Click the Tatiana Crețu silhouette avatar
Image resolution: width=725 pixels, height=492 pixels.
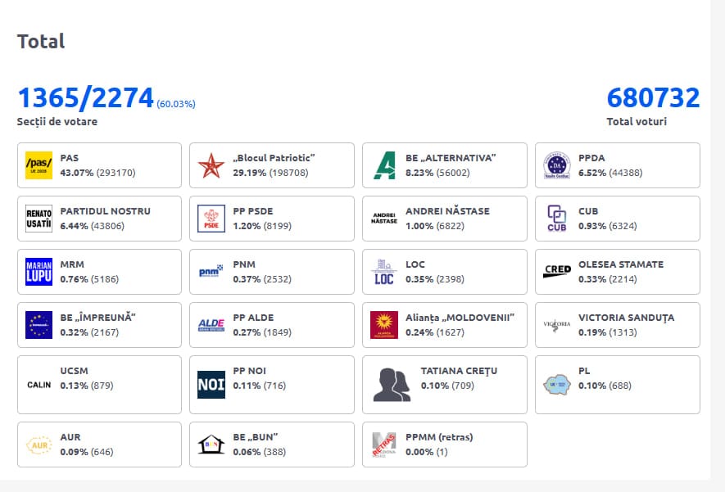392,385
